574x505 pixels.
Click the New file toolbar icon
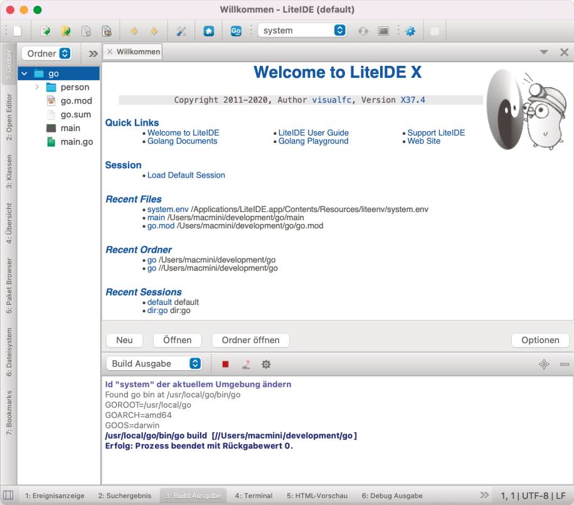pos(18,31)
